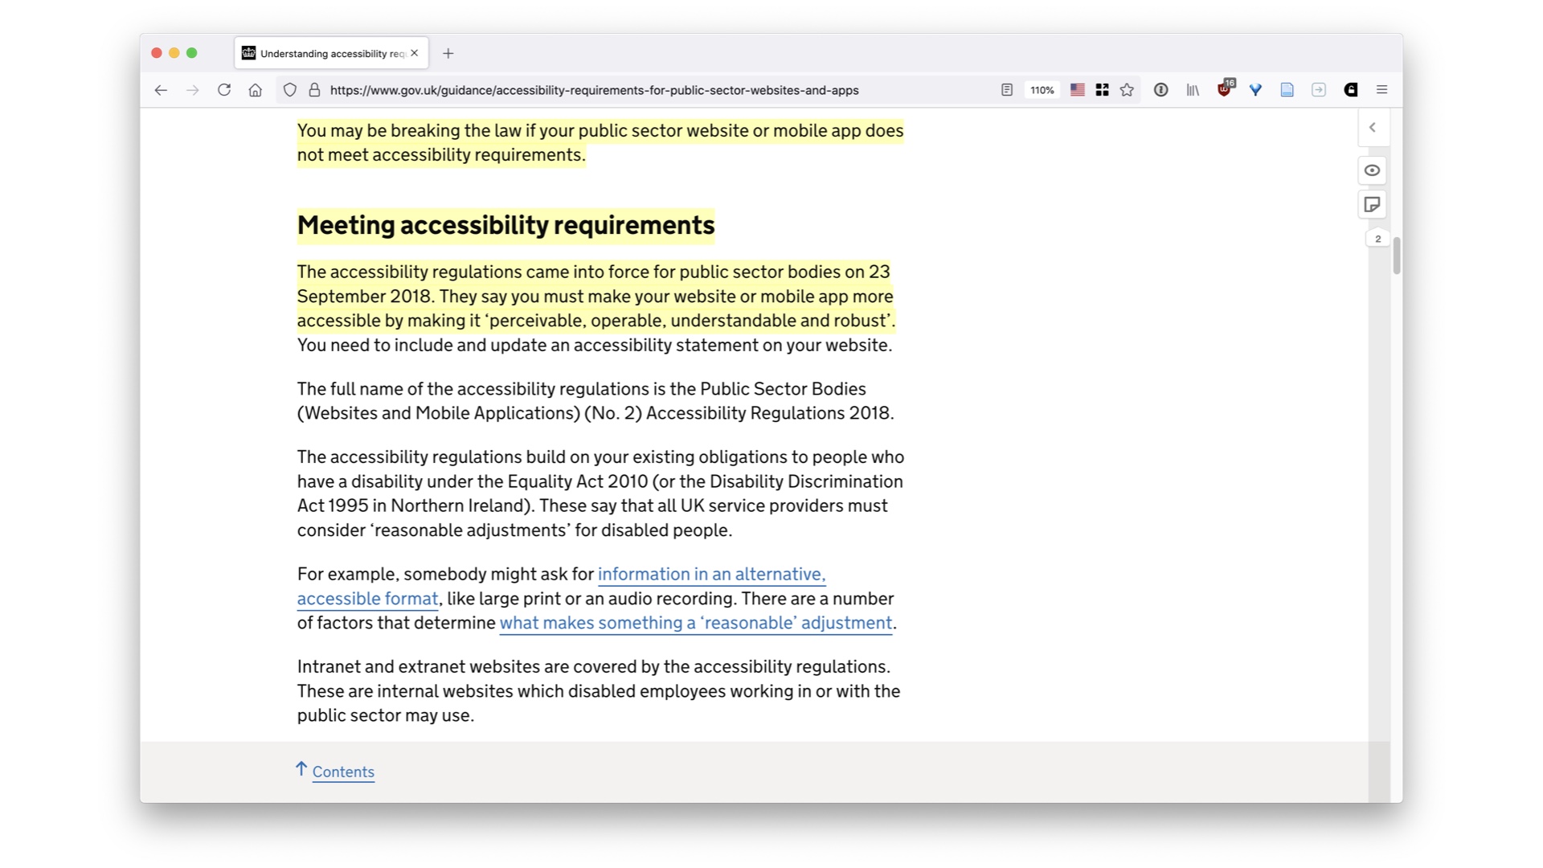This screenshot has height=868, width=1543.
Task: Open the 1Password extension
Action: [x=1161, y=90]
